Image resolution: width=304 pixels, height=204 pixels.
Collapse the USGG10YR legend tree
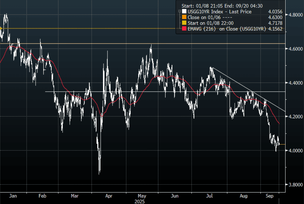(180, 12)
